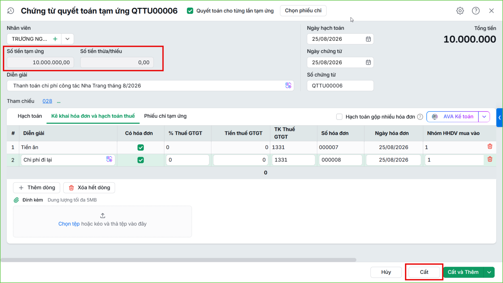Delete the Tiền ăn row

(x=490, y=146)
